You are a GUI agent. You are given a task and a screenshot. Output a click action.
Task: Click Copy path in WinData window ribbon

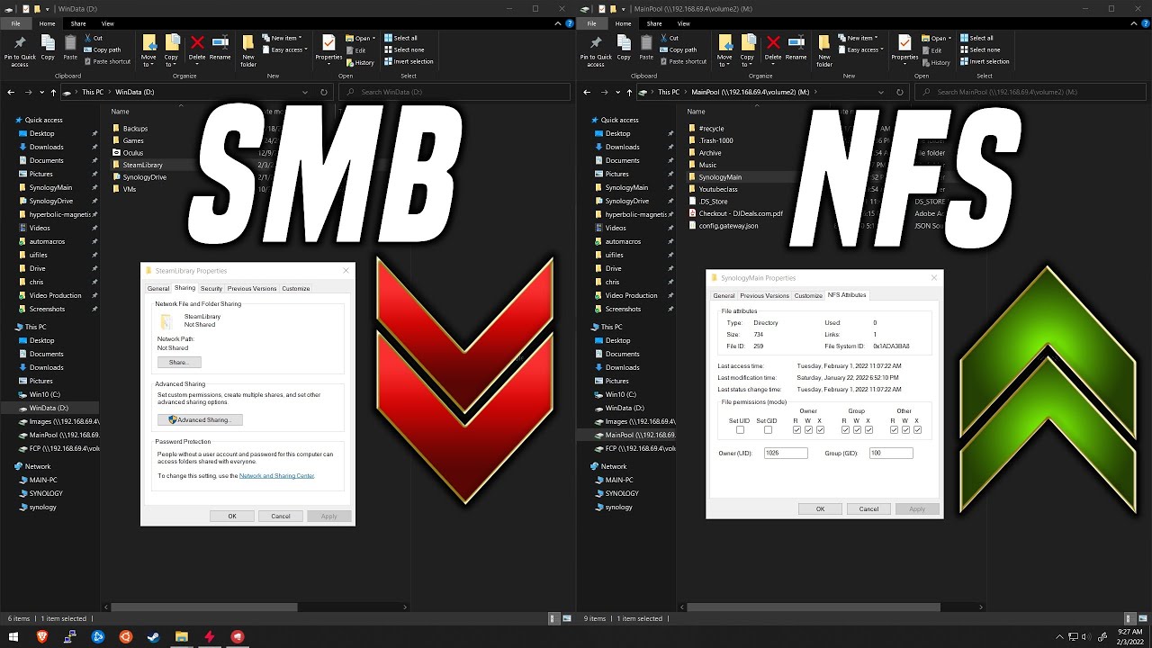pyautogui.click(x=103, y=50)
